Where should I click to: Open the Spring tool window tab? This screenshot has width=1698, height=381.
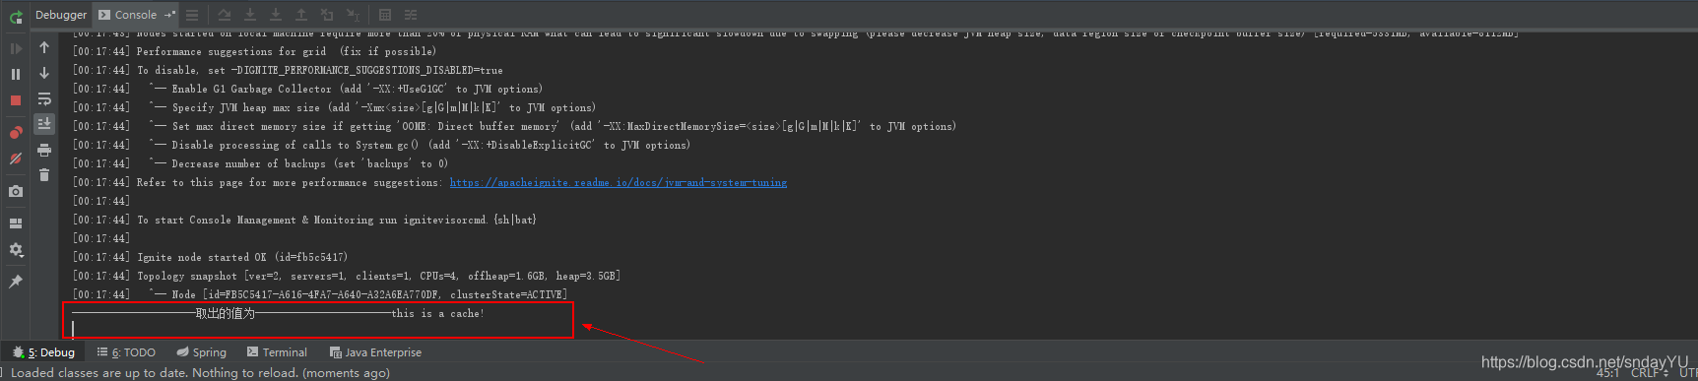click(x=201, y=352)
